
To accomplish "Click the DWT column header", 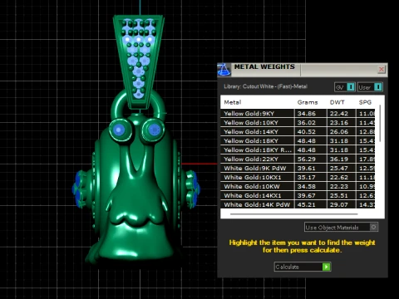I will pyautogui.click(x=337, y=102).
